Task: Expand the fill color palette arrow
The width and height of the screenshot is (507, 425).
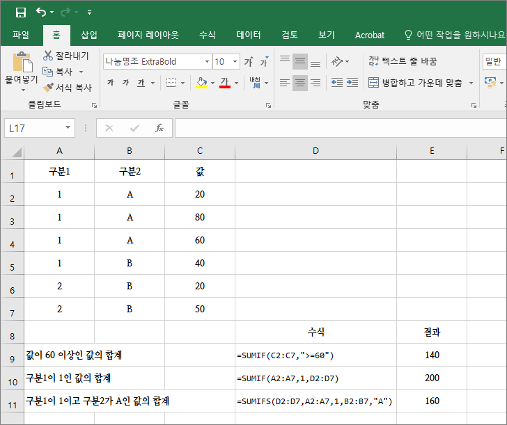Action: [213, 83]
